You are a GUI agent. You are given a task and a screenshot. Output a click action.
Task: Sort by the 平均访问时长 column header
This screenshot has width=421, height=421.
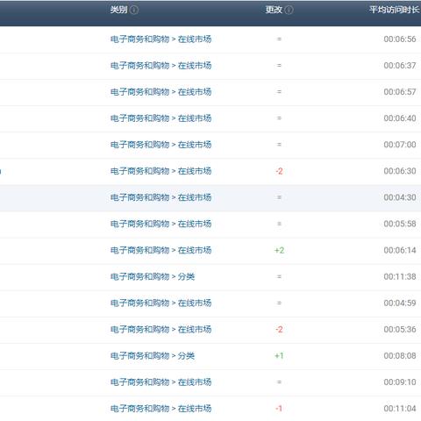[x=395, y=10]
